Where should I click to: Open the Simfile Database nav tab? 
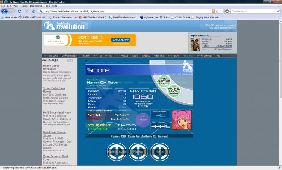[70, 56]
